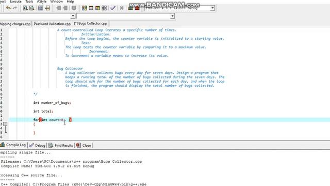The height and width of the screenshot is (186, 330).
Task: Click the Debug checkmark toolbar icon
Action: [113, 8]
